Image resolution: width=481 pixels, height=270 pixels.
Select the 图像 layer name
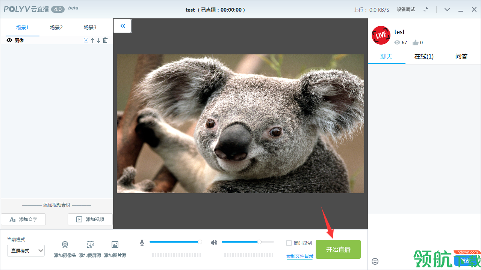coord(19,40)
